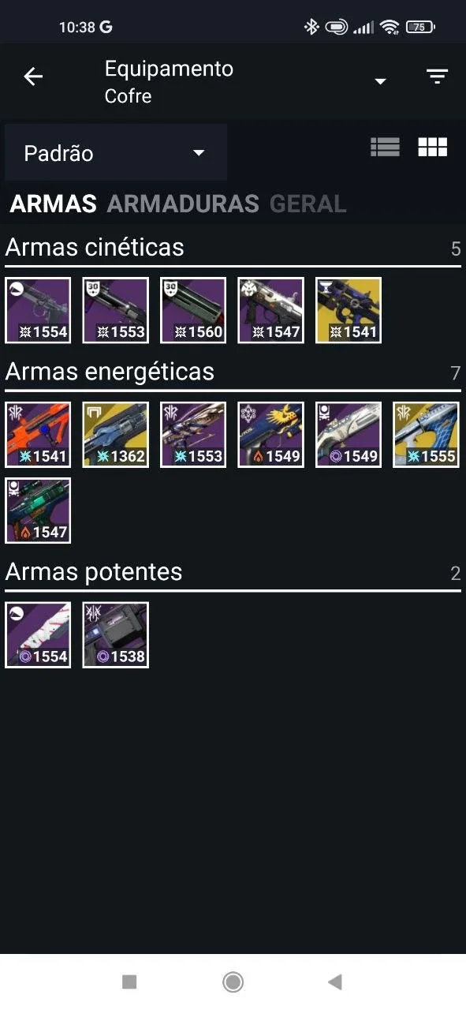Choose solar energy weapon with 1549 power

(271, 435)
